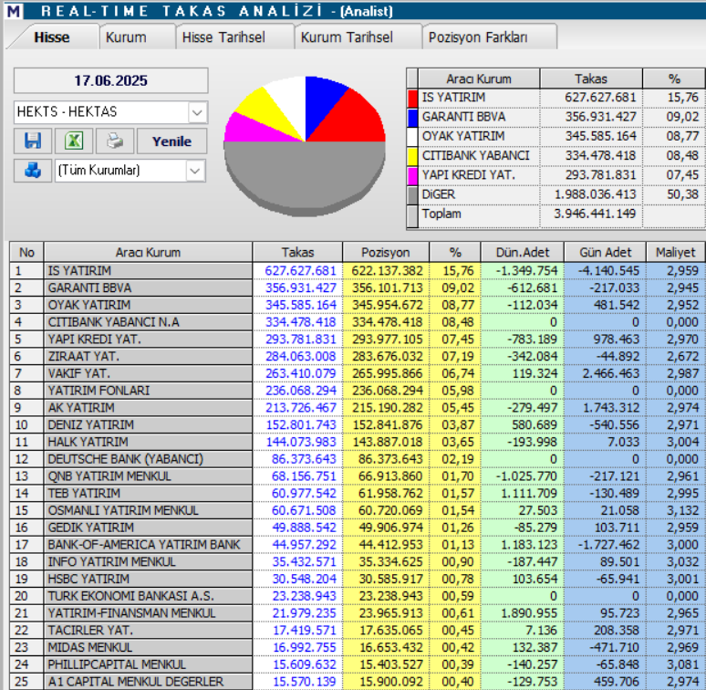Click the white OYAK YATIRIM color swatch
Screen dimensions: 706x690
[412, 137]
